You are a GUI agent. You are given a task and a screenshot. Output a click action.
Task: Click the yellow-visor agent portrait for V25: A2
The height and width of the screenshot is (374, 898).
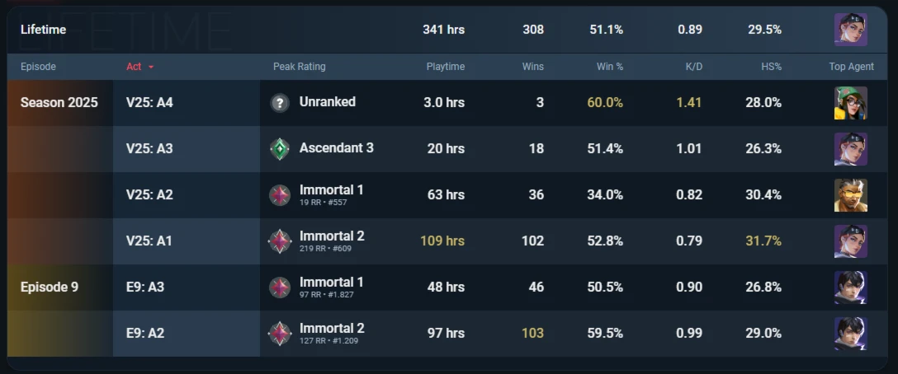pyautogui.click(x=850, y=195)
